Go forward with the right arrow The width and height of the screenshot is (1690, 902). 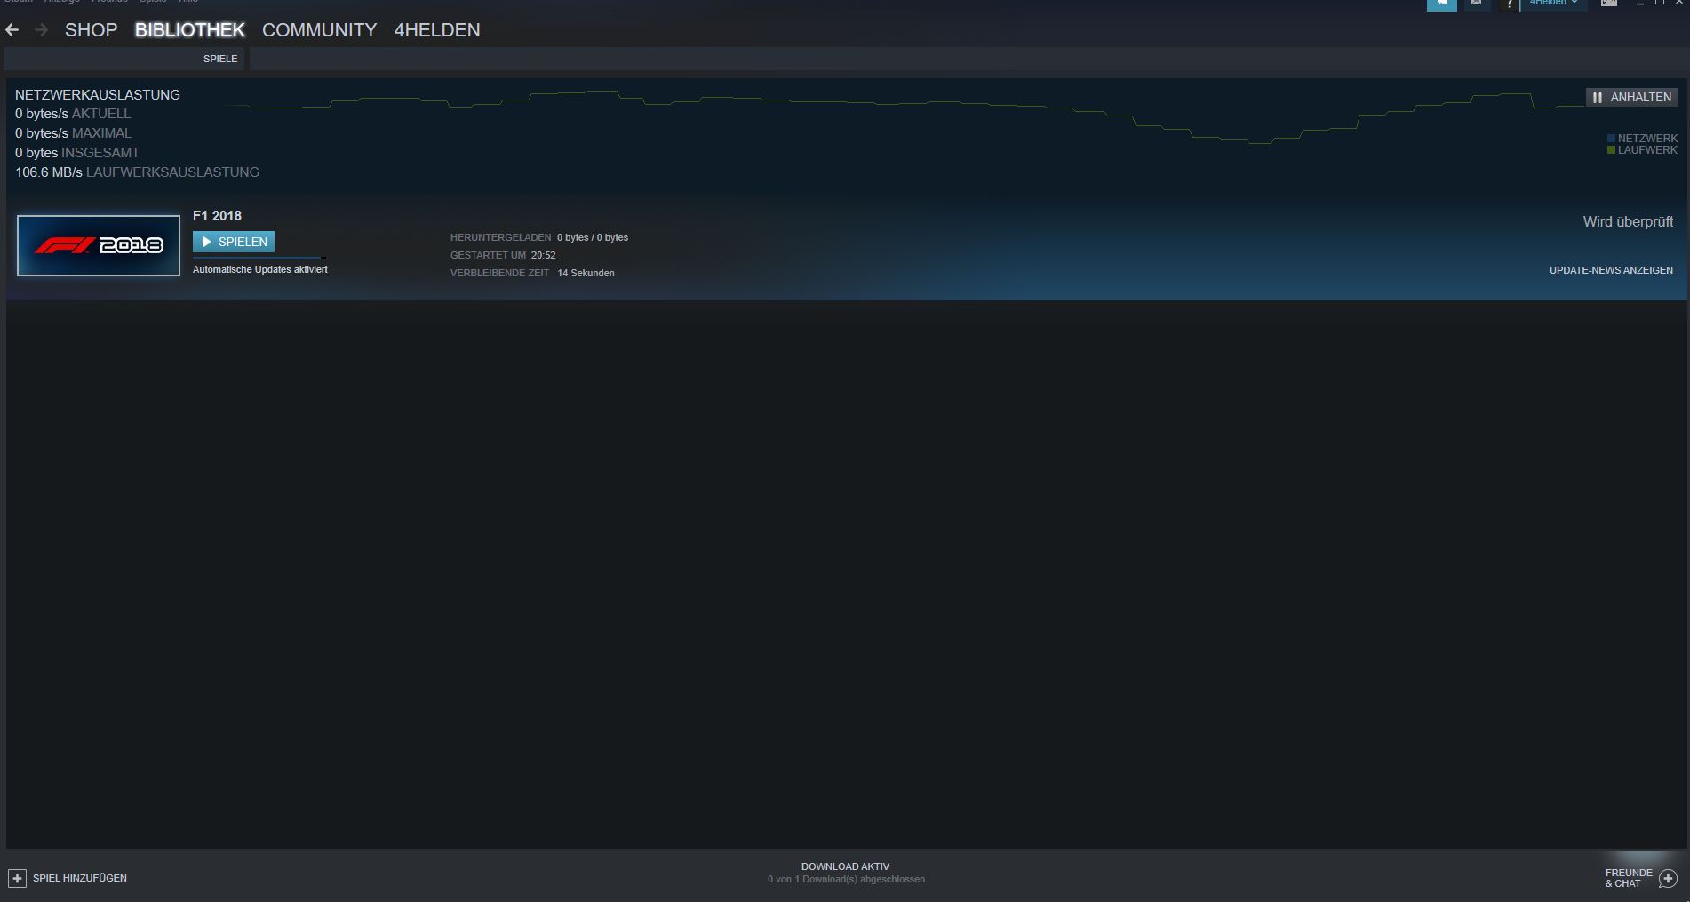click(x=41, y=30)
